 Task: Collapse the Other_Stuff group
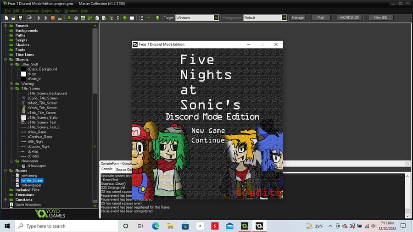[11, 64]
